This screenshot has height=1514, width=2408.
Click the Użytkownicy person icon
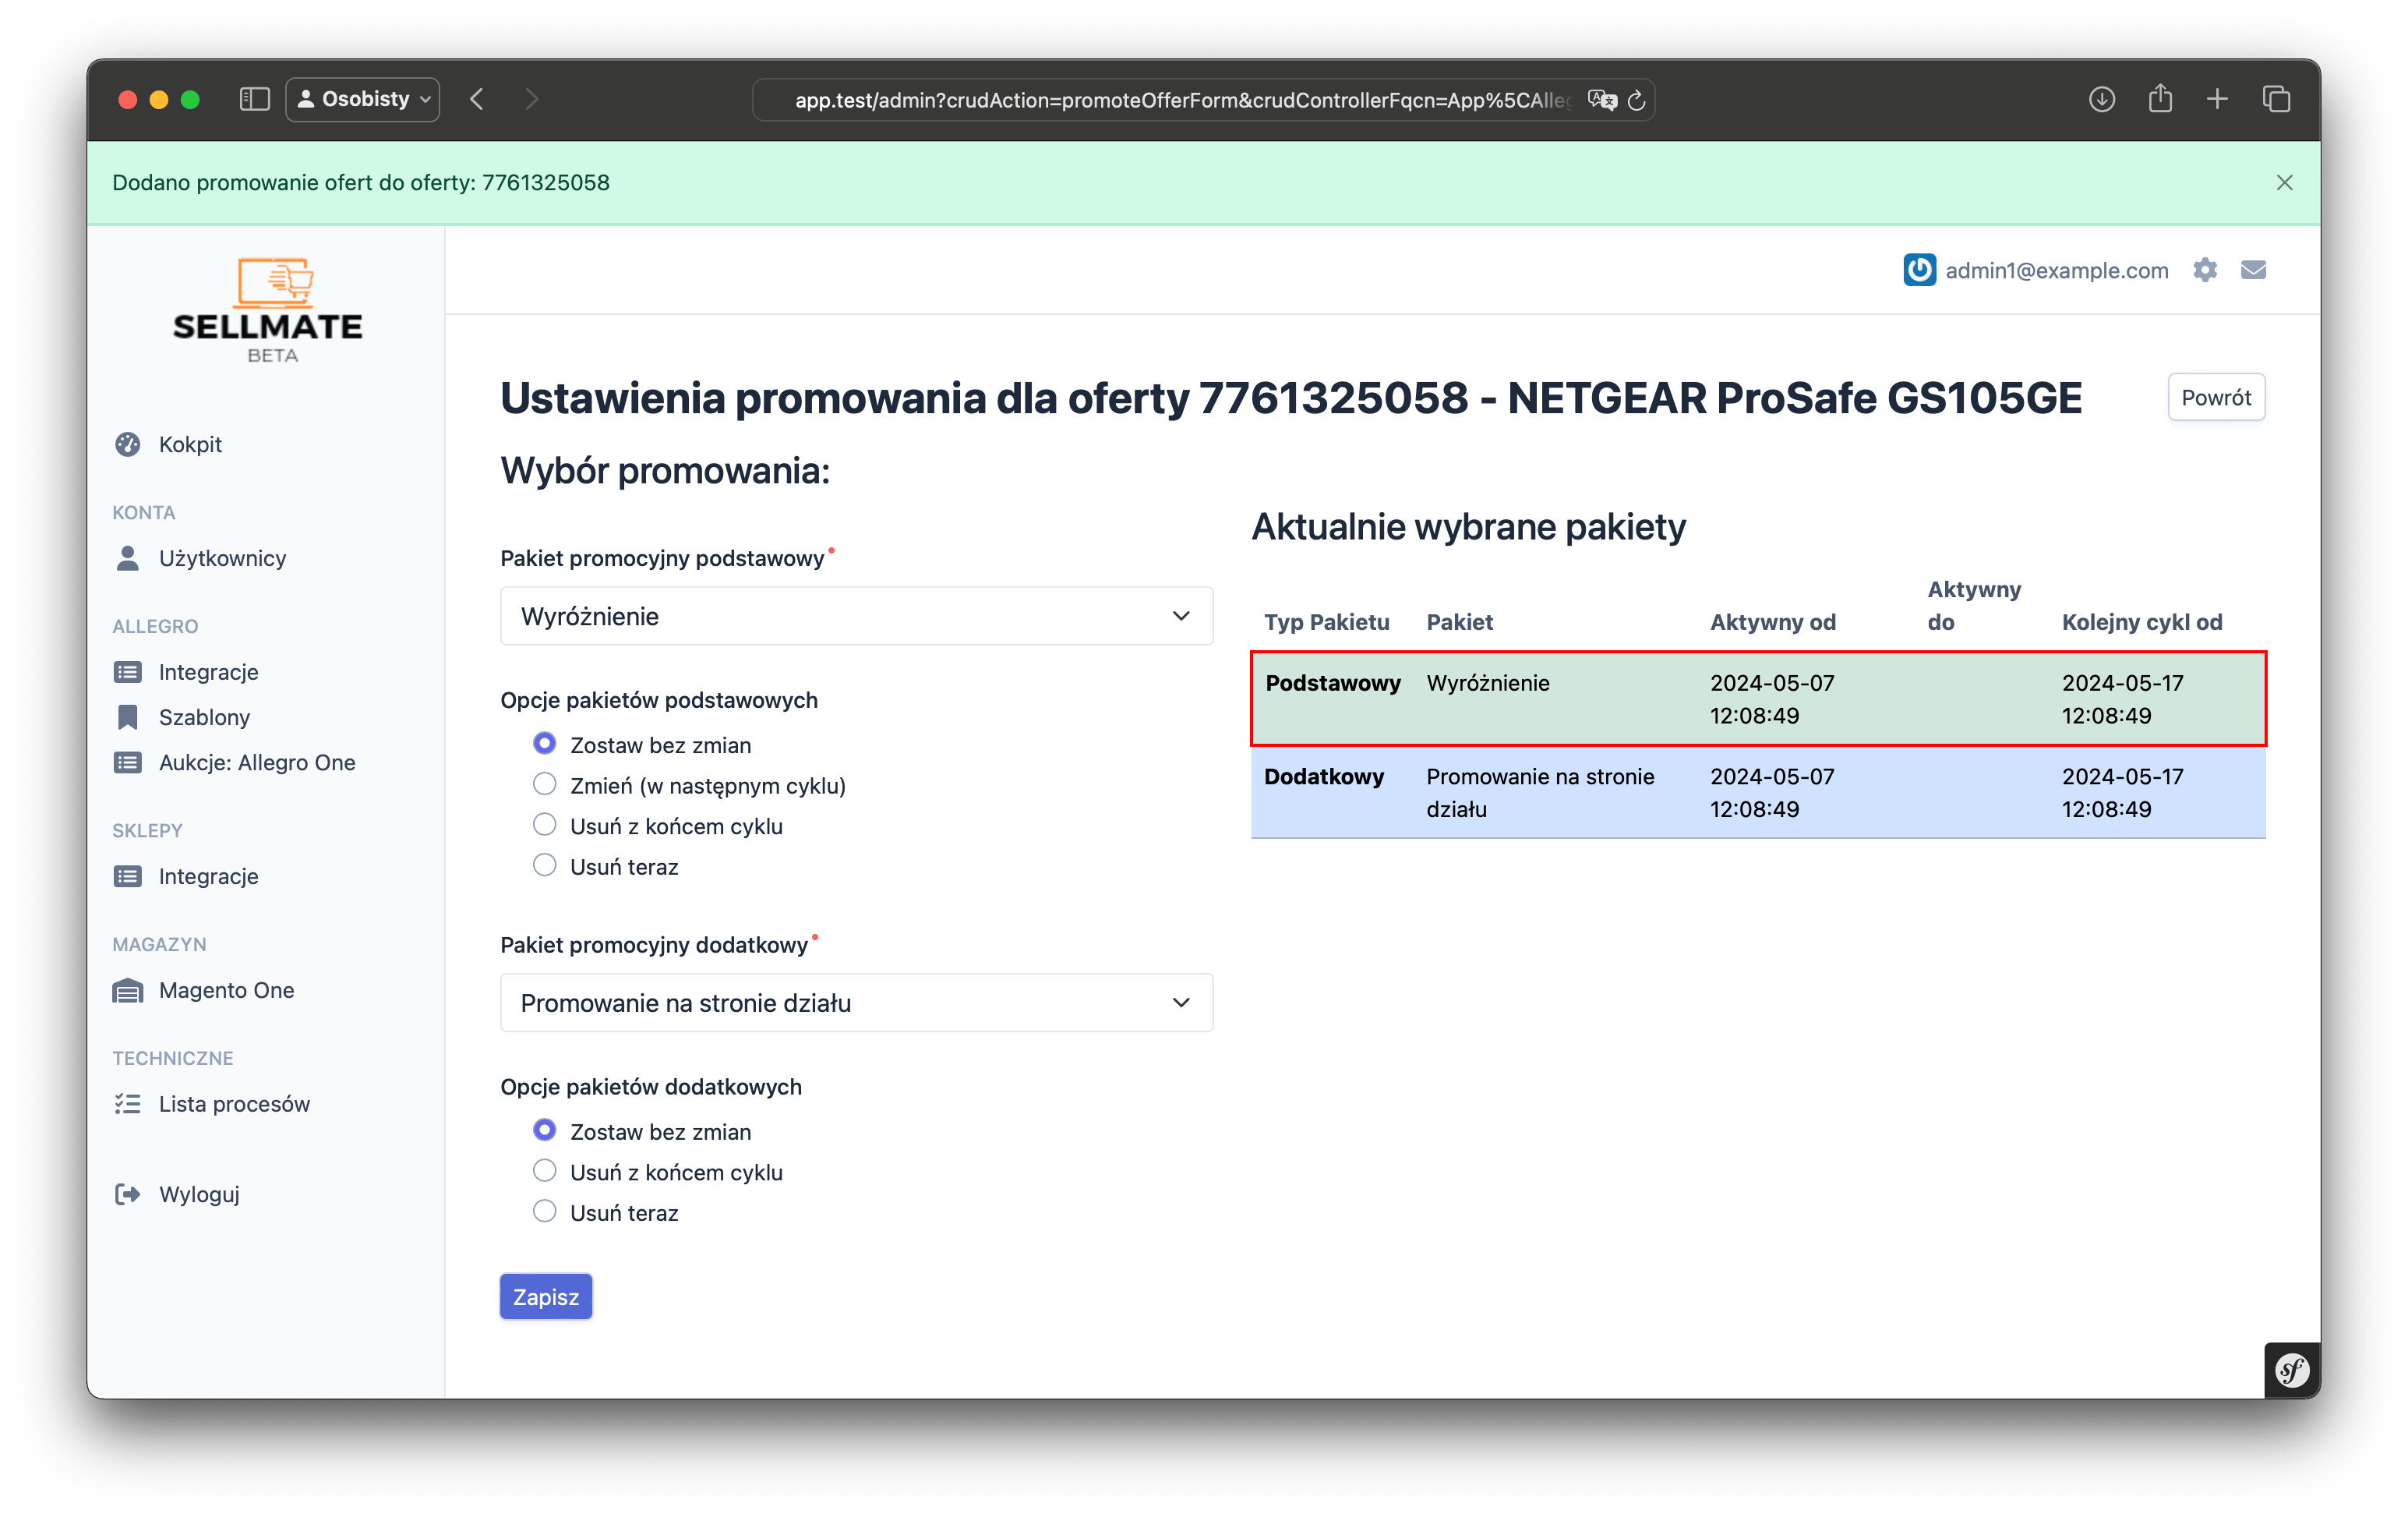(x=128, y=558)
